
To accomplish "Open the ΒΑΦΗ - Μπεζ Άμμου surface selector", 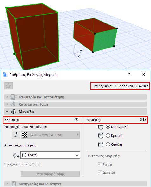I will pyautogui.click(x=50, y=135).
